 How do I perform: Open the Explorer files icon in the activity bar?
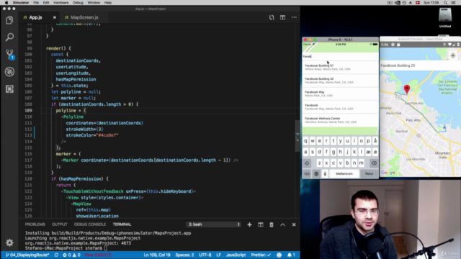pos(9,20)
